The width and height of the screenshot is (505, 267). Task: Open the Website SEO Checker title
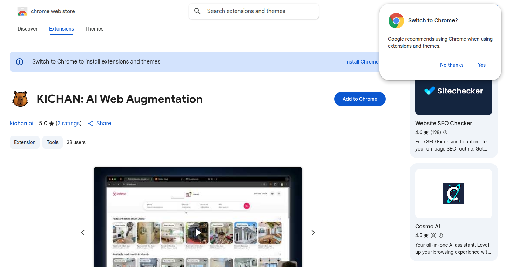pyautogui.click(x=444, y=123)
